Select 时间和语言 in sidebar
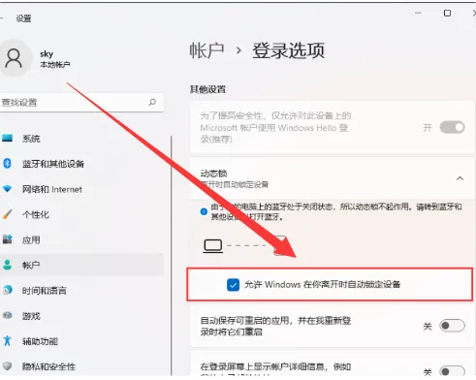Screen dimensions: 476x380 click(81, 290)
